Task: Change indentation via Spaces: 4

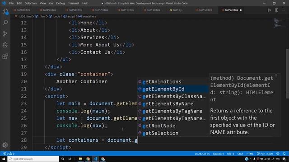Action: [218, 153]
